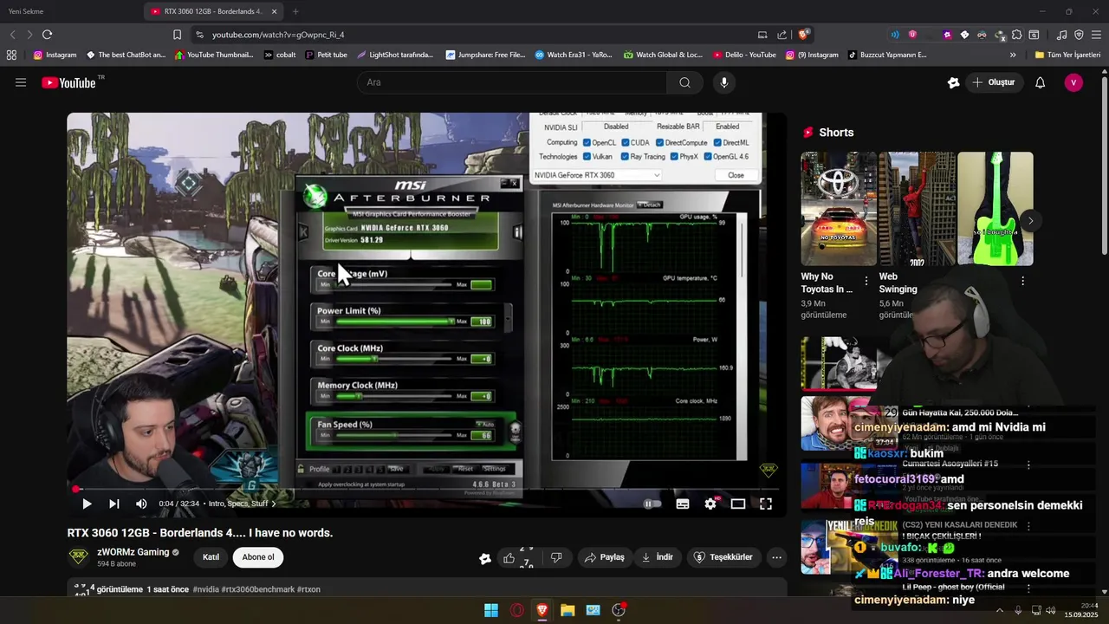The width and height of the screenshot is (1109, 624).
Task: Open cobalt bookmark
Action: (280, 55)
